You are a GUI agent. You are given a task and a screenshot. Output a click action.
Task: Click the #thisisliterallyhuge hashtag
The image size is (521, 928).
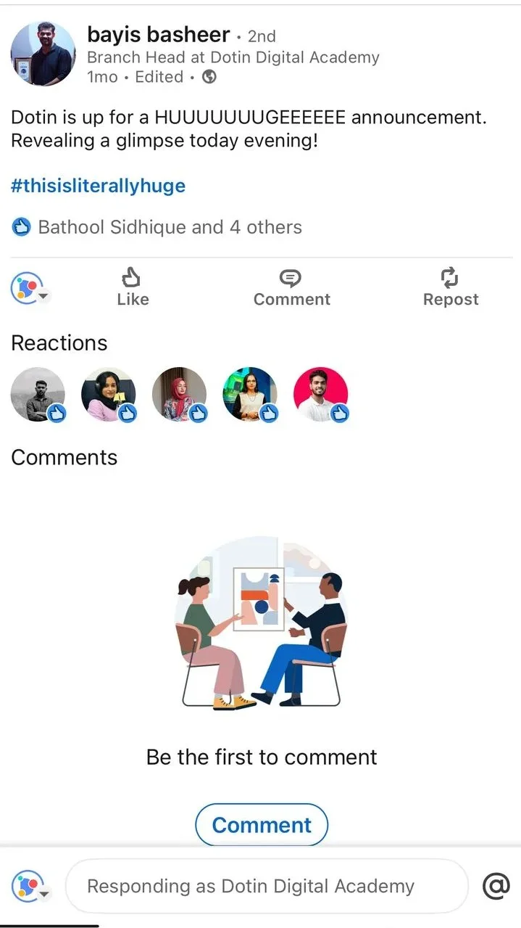click(98, 186)
